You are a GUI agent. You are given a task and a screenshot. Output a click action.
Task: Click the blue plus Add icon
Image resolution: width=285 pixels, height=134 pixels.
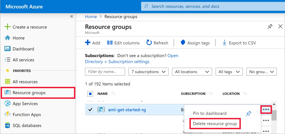[88, 43]
